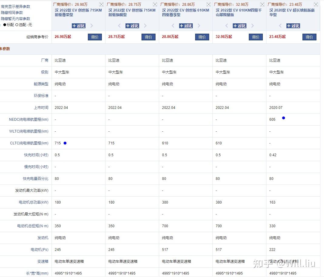Image resolution: width=324 pixels, height=277 pixels.
Task: Close the 千山翠限量版 32.98万 column
Action: [262, 4]
